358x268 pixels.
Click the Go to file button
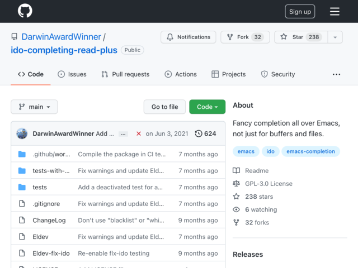point(164,107)
